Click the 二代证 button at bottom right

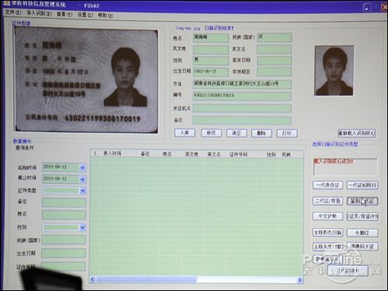tap(348, 271)
